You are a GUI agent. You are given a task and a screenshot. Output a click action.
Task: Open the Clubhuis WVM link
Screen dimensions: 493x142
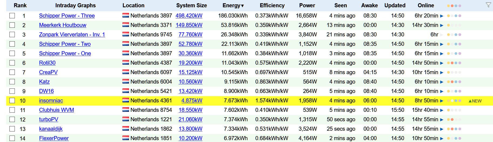coord(56,110)
